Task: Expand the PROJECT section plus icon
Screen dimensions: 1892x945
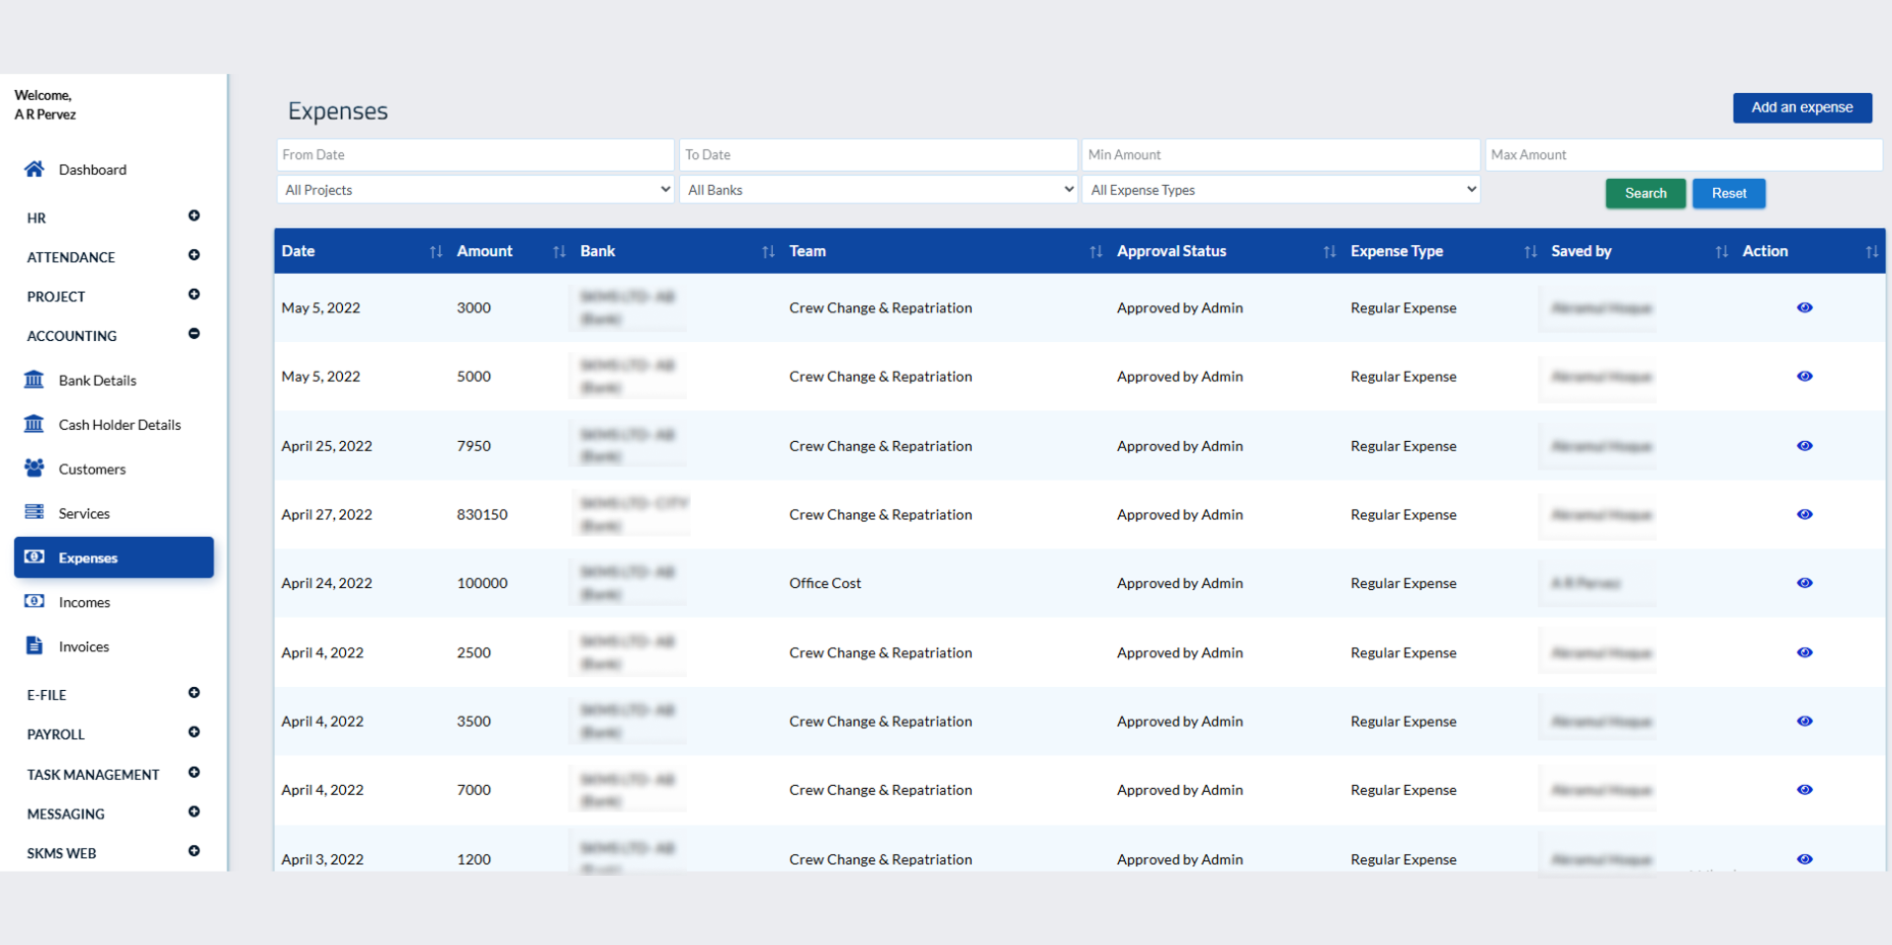Action: (x=194, y=295)
